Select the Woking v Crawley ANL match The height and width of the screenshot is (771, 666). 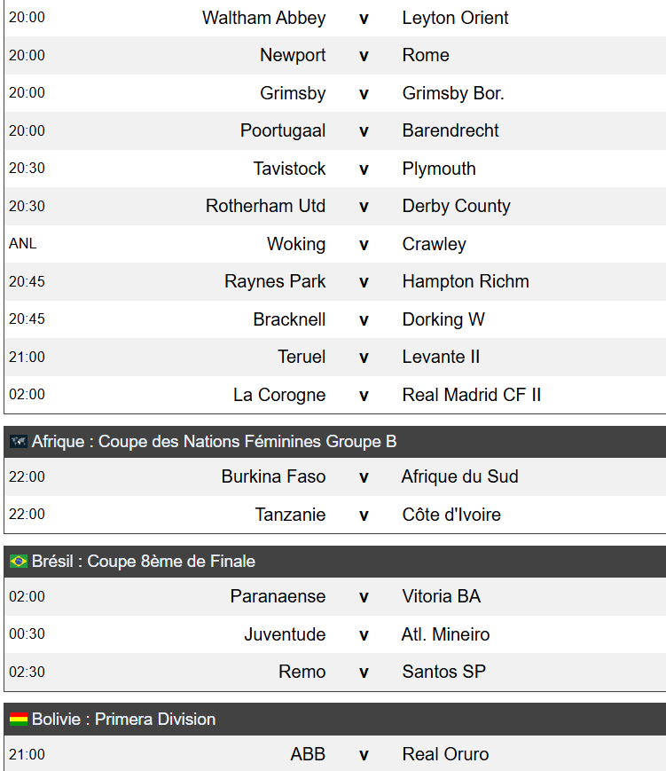(x=335, y=244)
